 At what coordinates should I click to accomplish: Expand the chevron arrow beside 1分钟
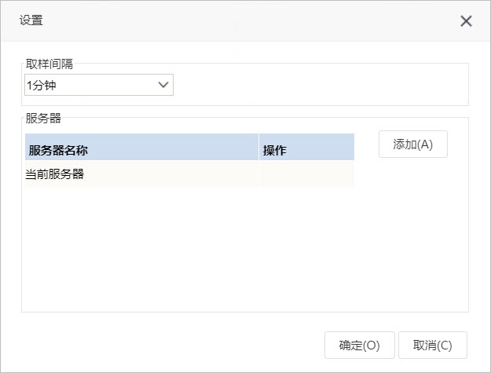pyautogui.click(x=163, y=85)
